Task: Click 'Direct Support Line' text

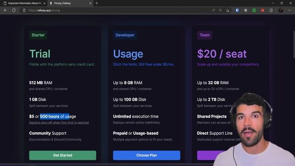Action: [x=215, y=133]
